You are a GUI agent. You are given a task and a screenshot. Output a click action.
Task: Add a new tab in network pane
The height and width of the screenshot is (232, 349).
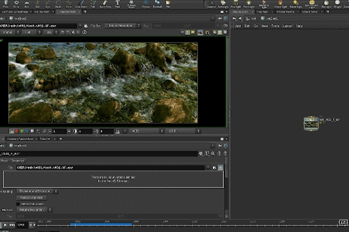pos(328,12)
